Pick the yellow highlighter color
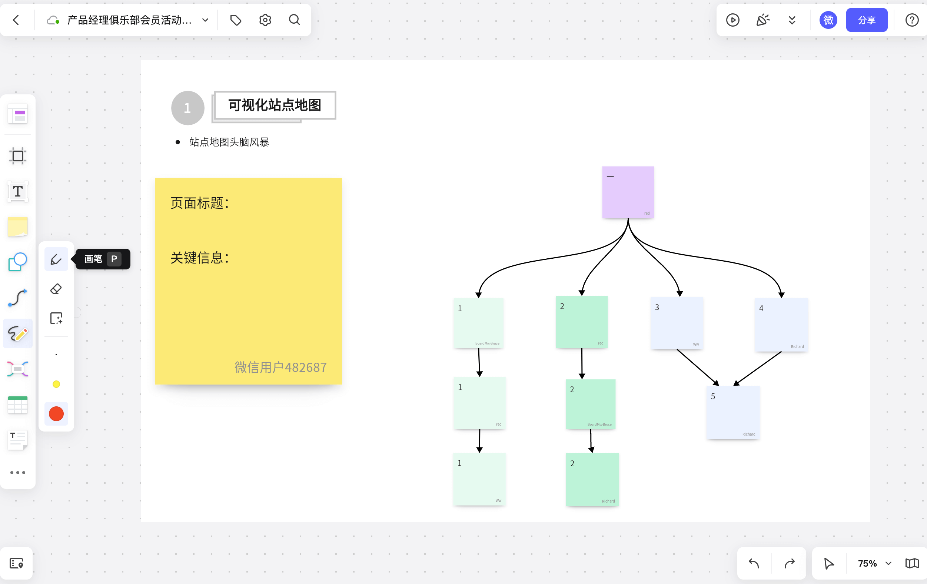The image size is (927, 584). [x=56, y=384]
